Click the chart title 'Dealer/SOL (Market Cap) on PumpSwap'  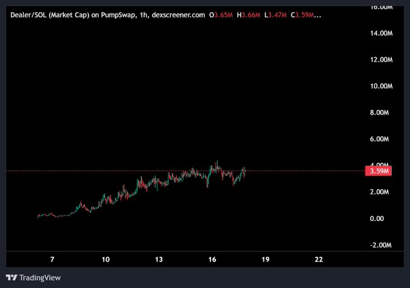73,15
